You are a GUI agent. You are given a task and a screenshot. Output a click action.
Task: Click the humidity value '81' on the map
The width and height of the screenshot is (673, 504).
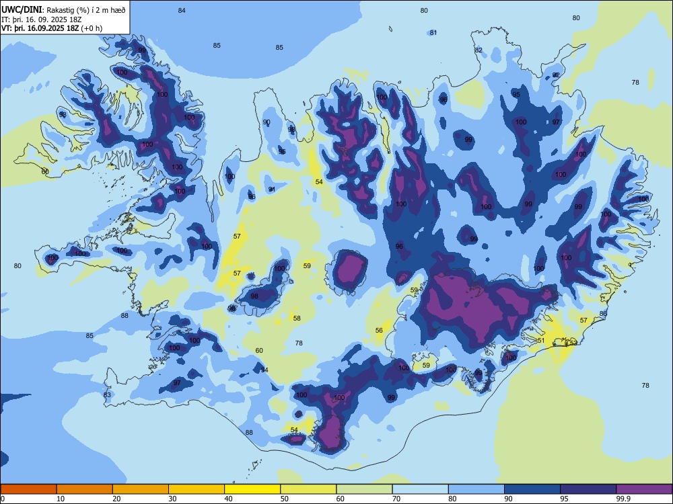coord(433,32)
